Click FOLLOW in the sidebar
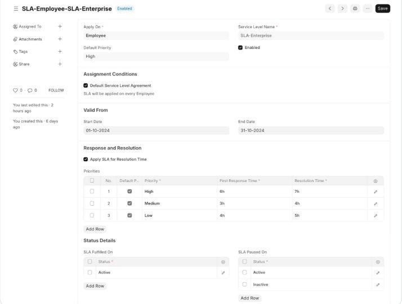This screenshot has height=304, width=402. 56,90
